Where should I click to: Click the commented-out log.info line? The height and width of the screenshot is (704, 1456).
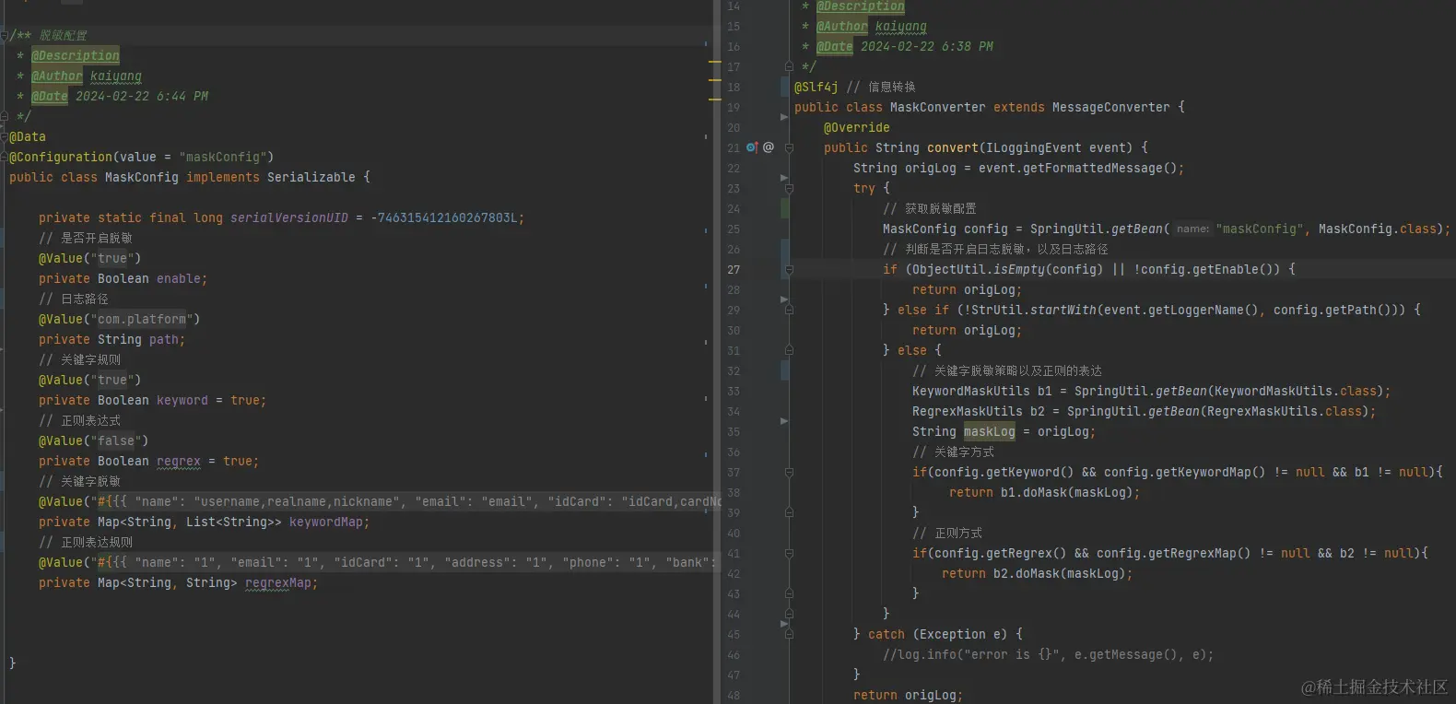1049,654
